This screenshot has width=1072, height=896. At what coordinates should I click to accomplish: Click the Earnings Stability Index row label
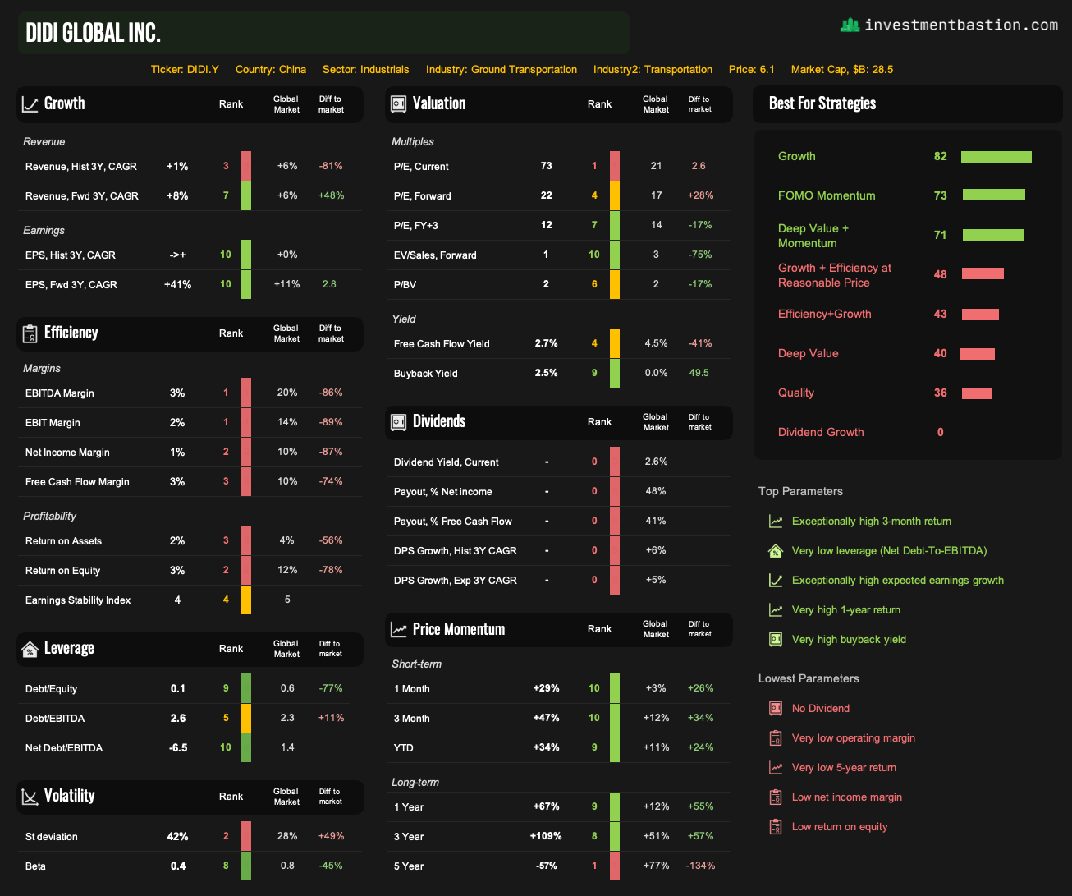[x=78, y=600]
